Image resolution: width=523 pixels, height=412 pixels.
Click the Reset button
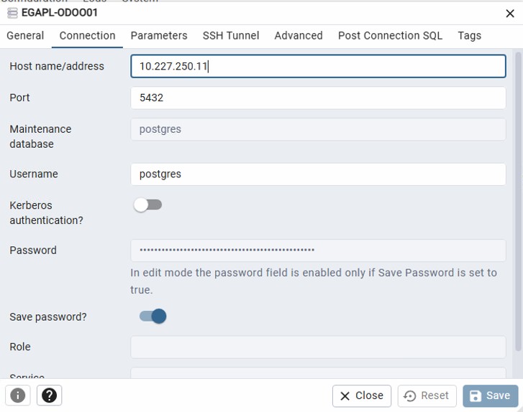[427, 395]
